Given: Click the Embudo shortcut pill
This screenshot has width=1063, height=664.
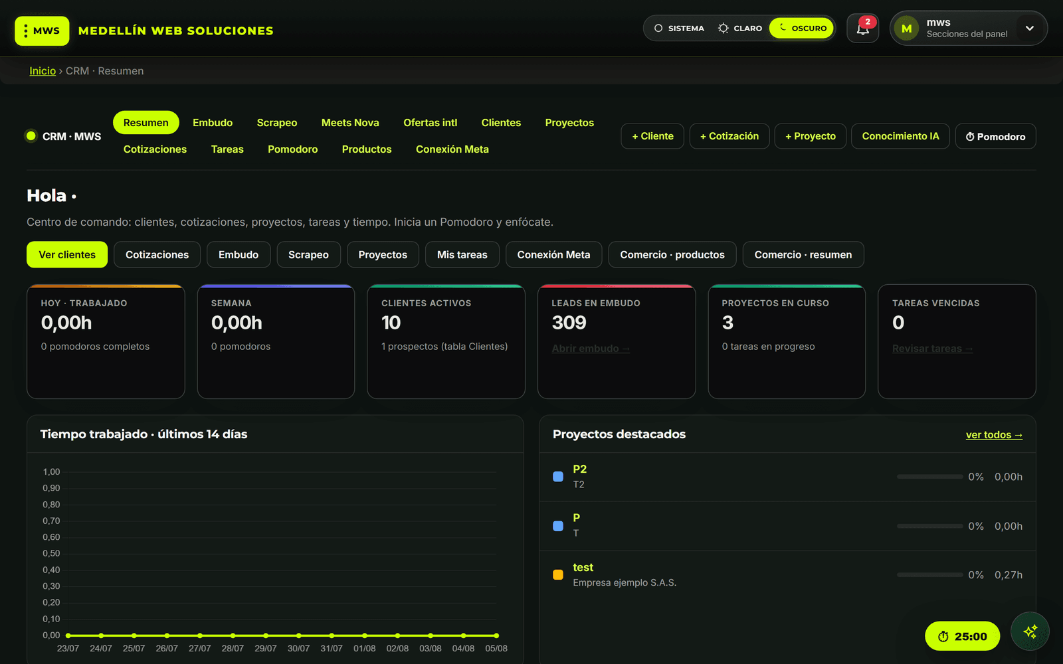Looking at the screenshot, I should click(x=239, y=254).
